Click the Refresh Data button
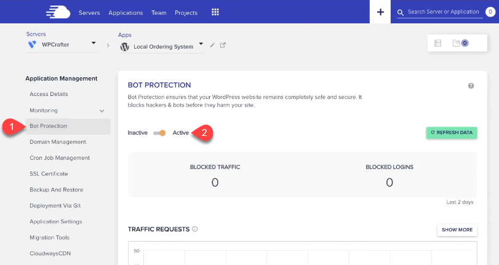 pyautogui.click(x=452, y=133)
